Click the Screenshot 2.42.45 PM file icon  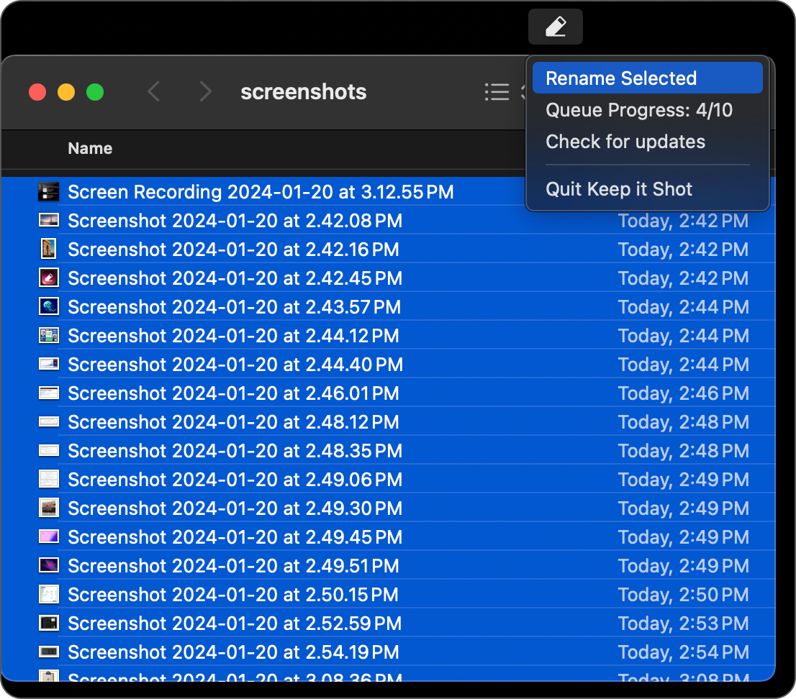tap(48, 278)
